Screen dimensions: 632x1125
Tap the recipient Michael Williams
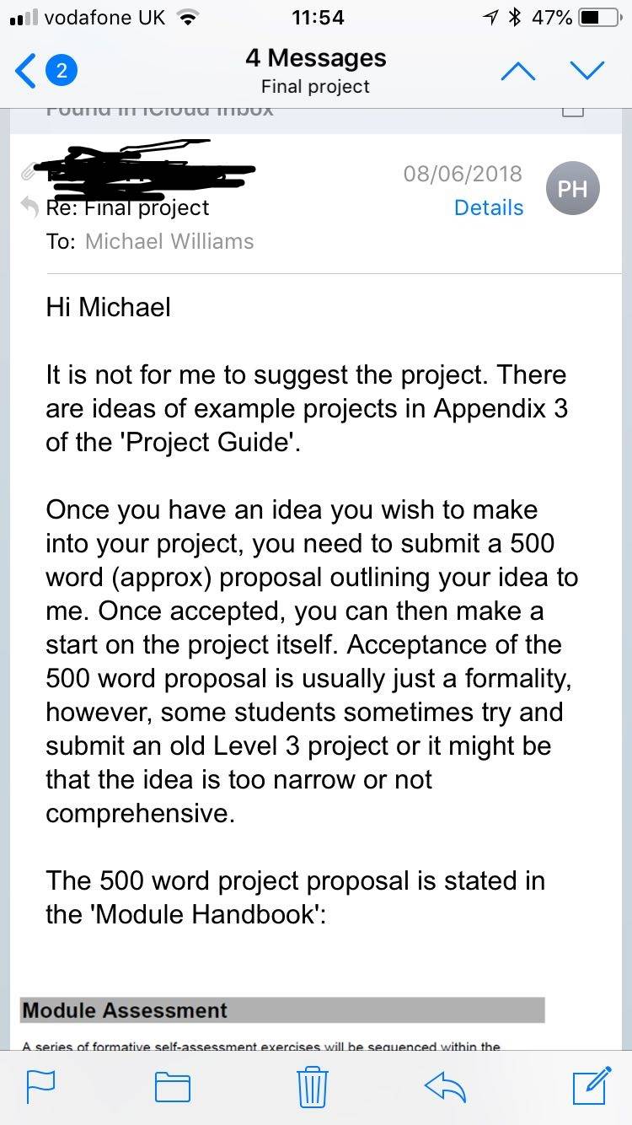(169, 241)
